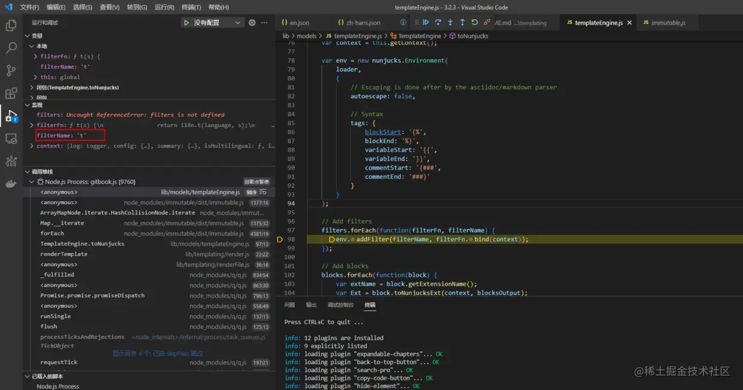Open Source Control in the activity bar

click(x=11, y=71)
